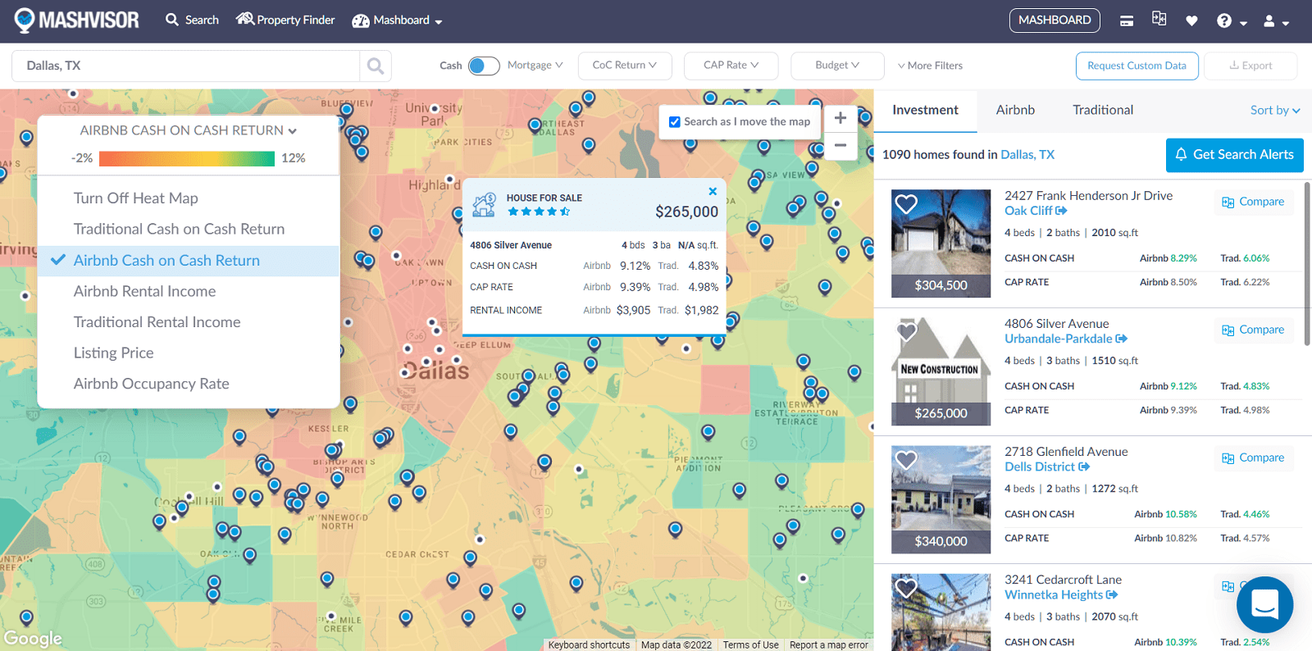Screen dimensions: 1312x651
Task: Open the compare icon in top bar
Action: point(1159,19)
